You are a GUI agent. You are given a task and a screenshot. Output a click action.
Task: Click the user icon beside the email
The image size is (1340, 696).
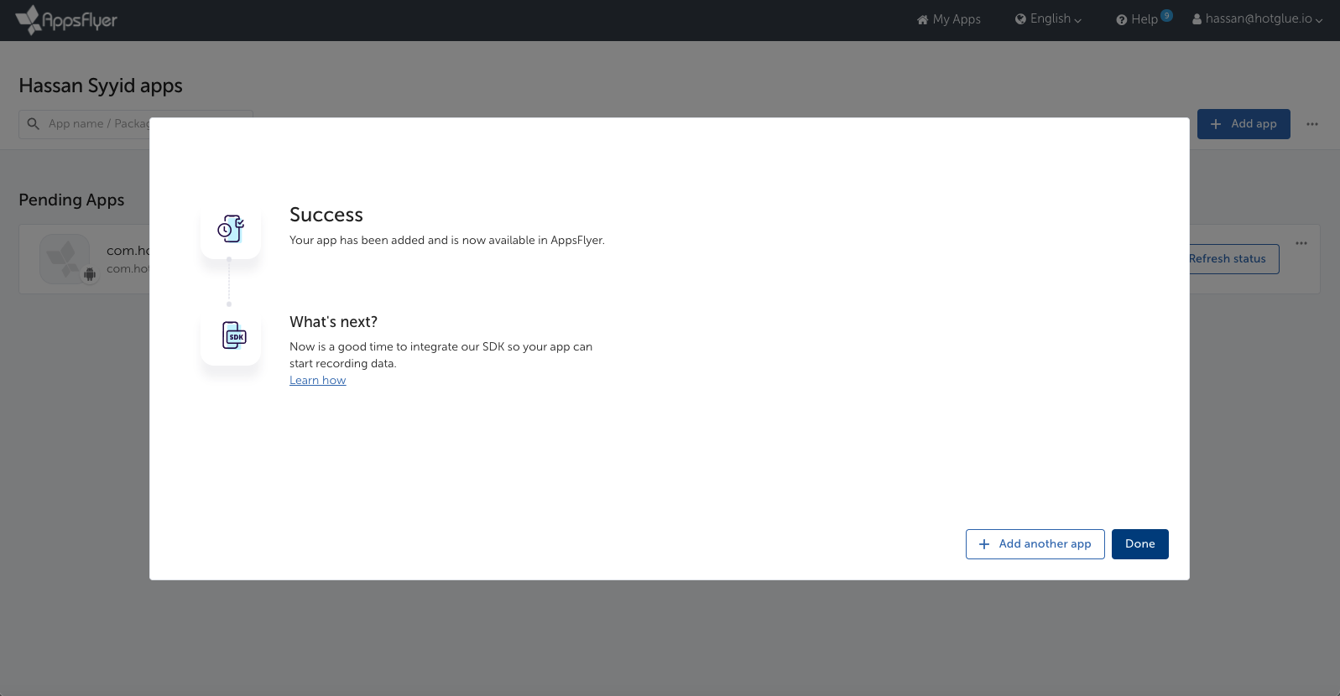tap(1197, 19)
